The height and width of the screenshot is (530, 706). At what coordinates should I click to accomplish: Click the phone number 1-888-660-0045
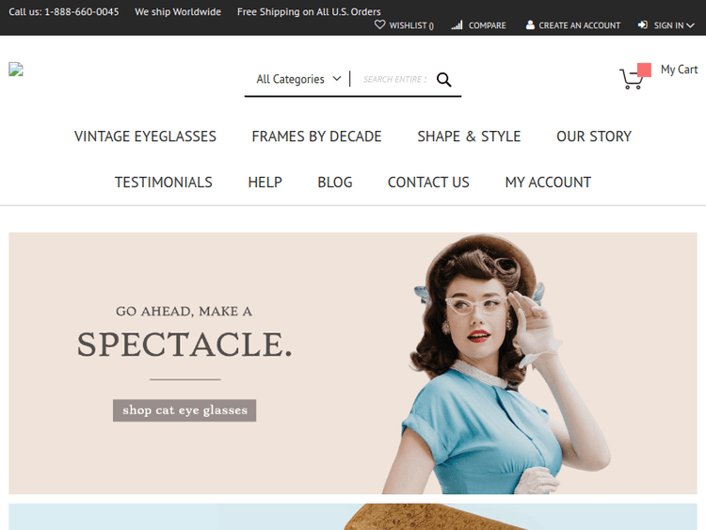point(82,11)
